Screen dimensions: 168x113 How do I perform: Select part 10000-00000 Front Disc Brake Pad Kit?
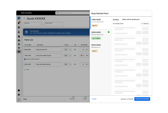(x=101, y=23)
